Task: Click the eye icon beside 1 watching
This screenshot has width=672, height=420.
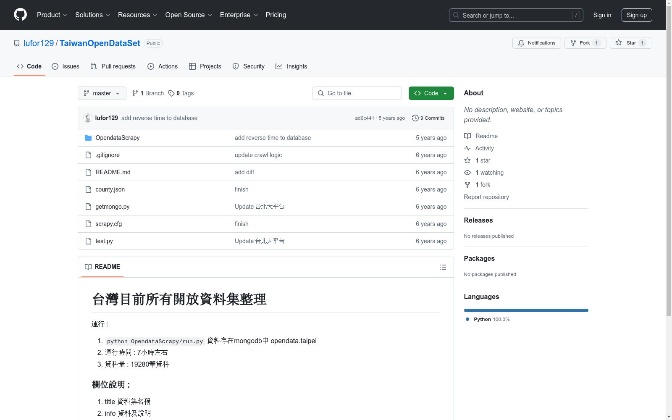Action: tap(467, 173)
